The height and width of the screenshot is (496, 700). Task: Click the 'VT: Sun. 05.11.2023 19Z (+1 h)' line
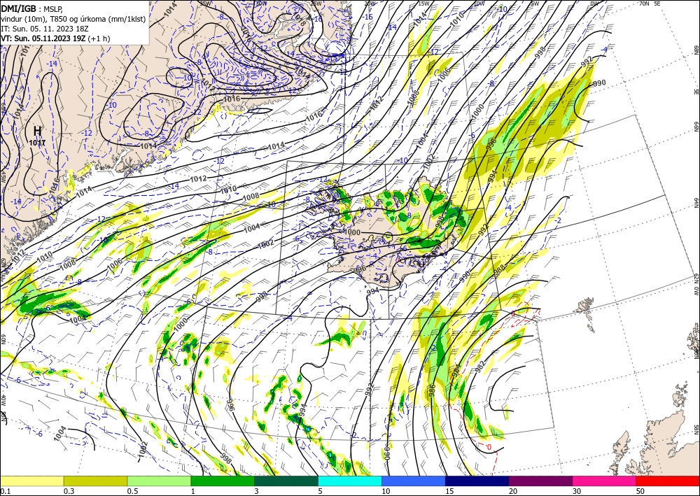click(55, 38)
